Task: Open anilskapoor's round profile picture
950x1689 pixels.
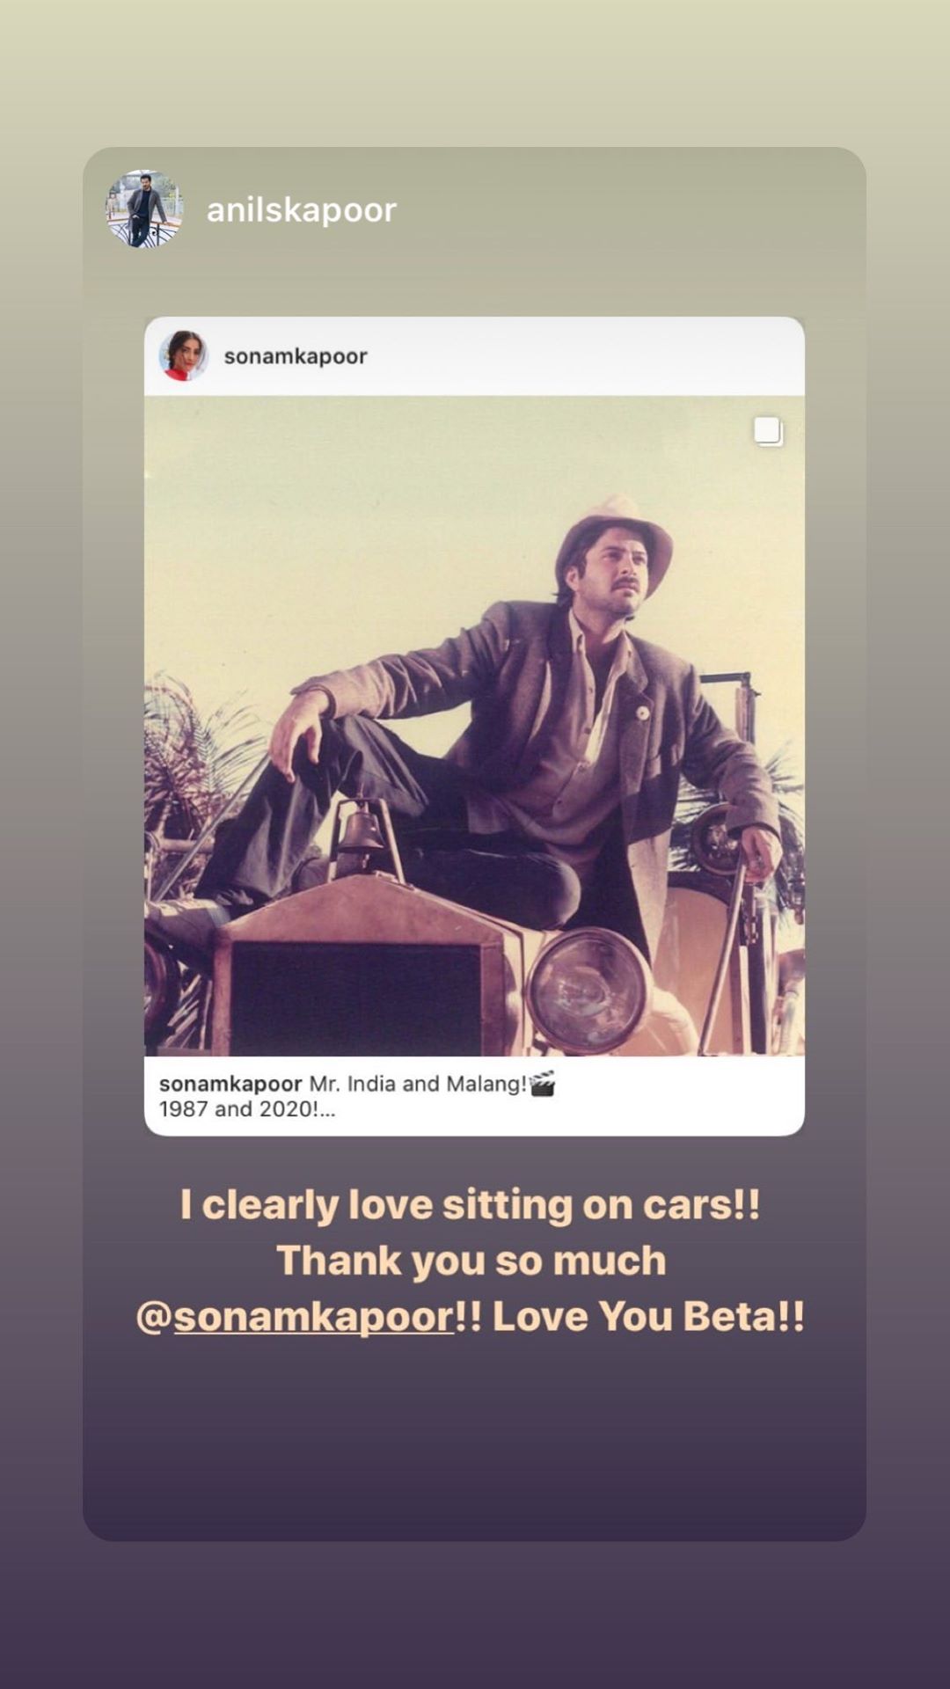Action: (144, 208)
